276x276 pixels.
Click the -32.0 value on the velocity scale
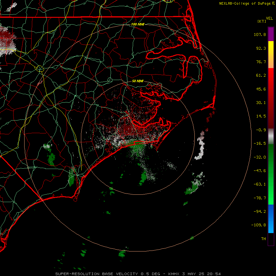click(x=260, y=157)
